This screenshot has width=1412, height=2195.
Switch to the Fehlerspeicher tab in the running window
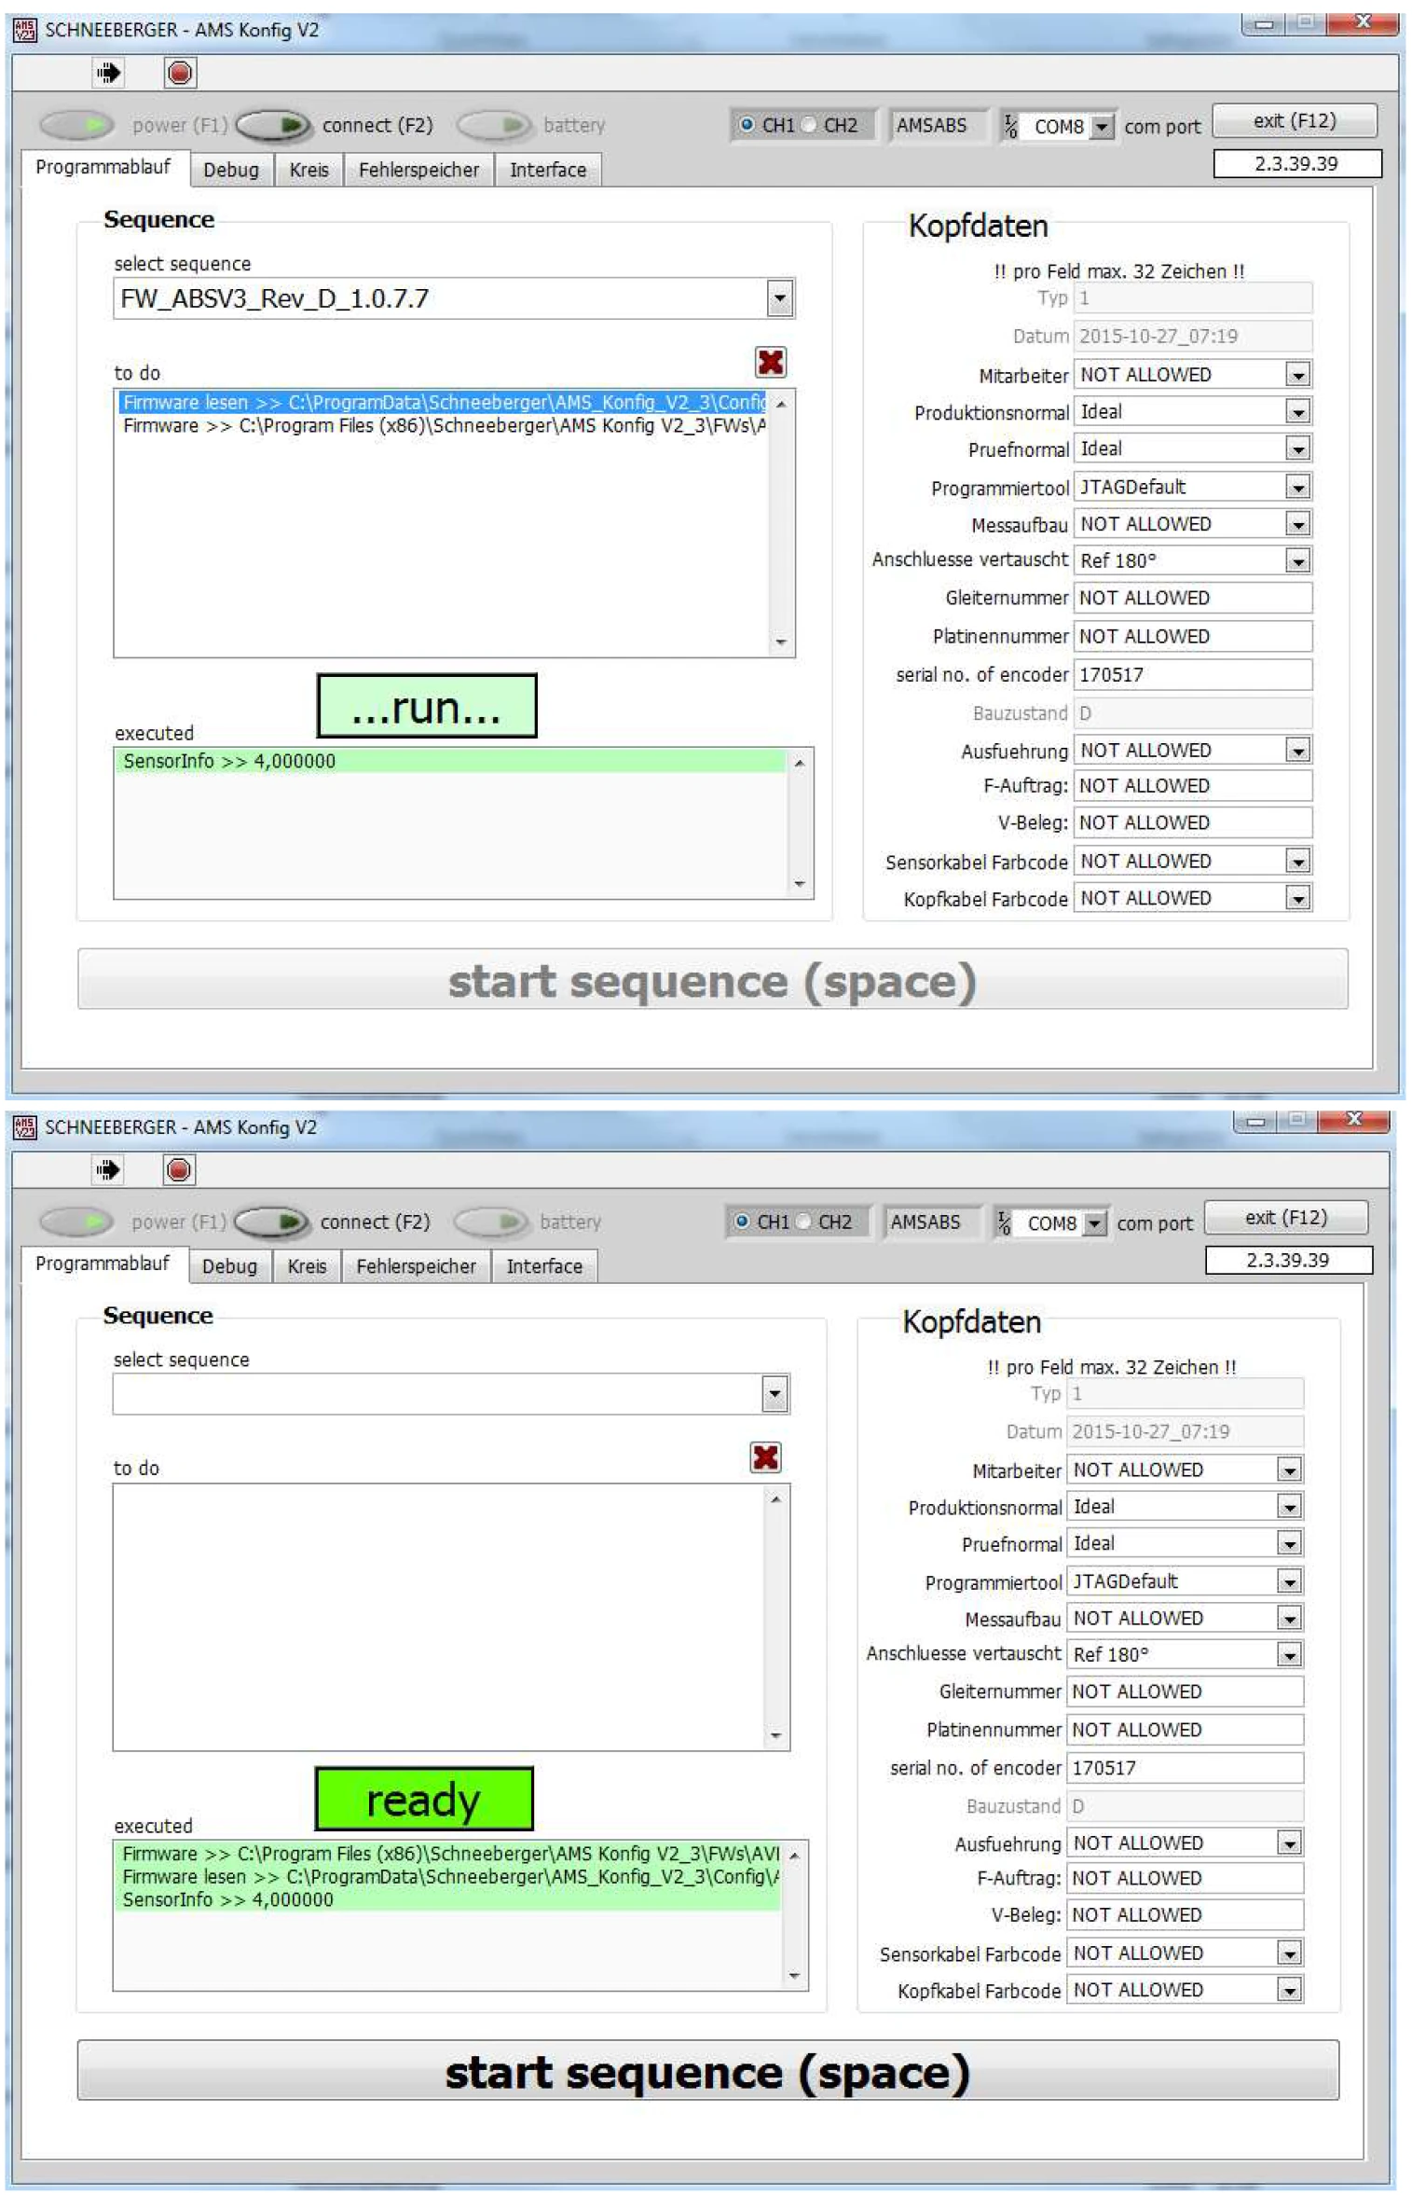[418, 170]
